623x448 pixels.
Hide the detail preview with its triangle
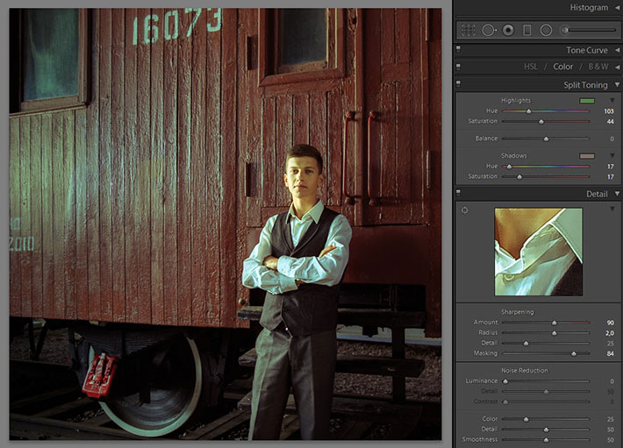point(612,210)
